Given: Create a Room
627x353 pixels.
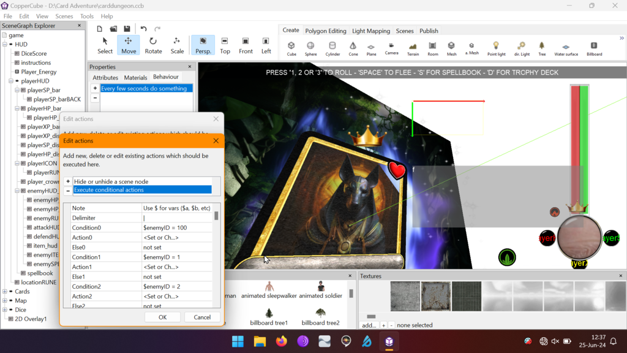Looking at the screenshot, I should pos(433,48).
